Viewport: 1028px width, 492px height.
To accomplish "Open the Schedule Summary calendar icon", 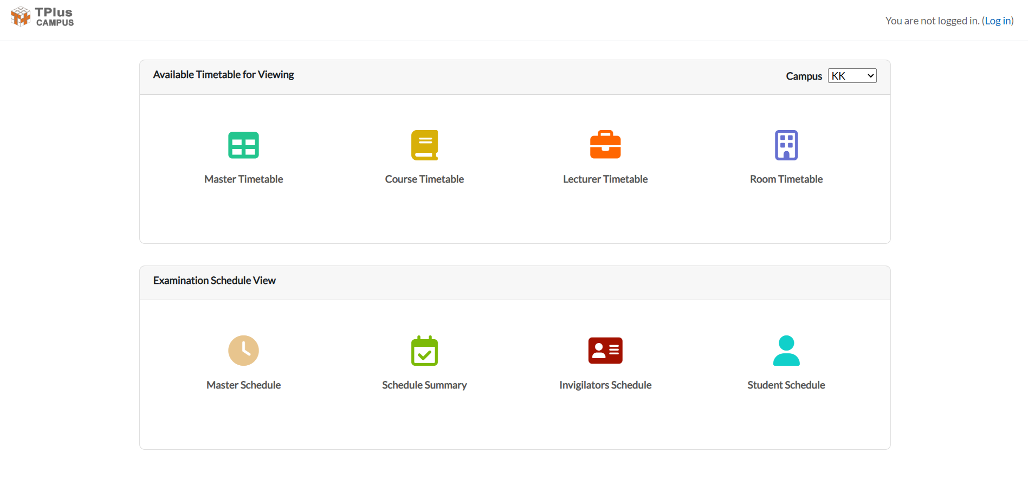I will click(424, 351).
